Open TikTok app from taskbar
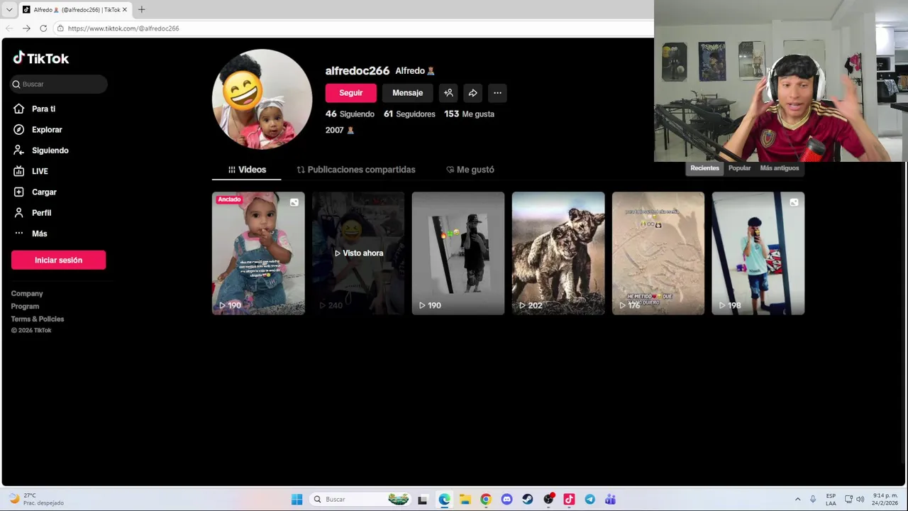This screenshot has height=511, width=908. pos(569,500)
